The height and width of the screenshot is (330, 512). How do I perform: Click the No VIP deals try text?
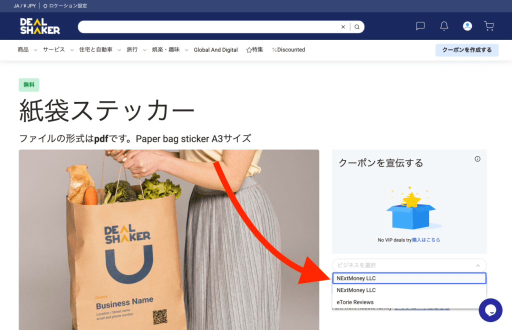click(394, 240)
